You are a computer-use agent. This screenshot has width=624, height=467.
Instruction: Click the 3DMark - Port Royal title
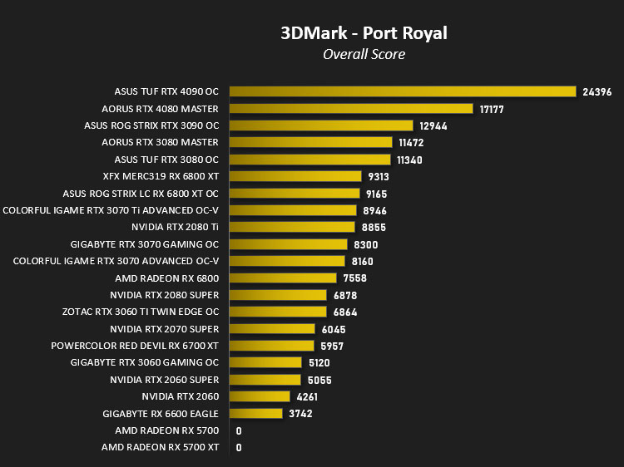pos(364,33)
